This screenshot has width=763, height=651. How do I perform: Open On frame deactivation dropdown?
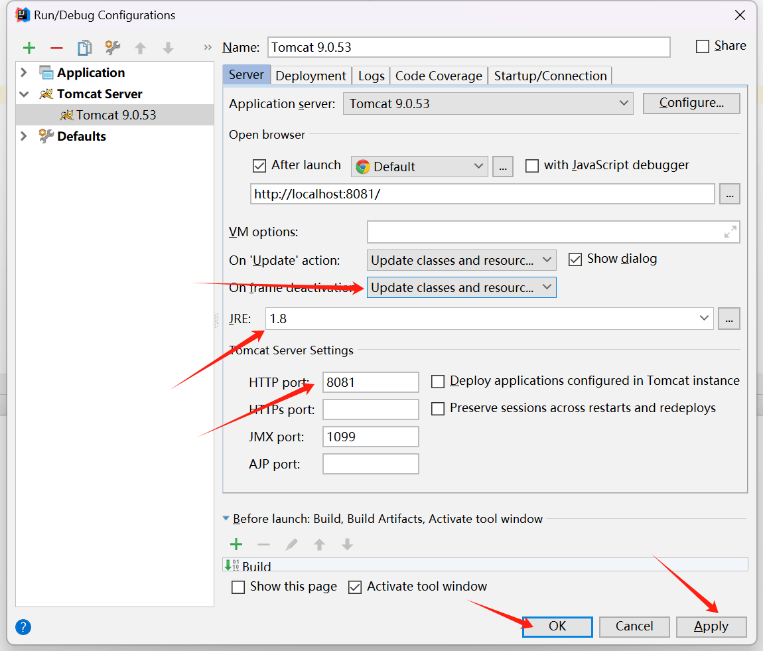tap(461, 287)
